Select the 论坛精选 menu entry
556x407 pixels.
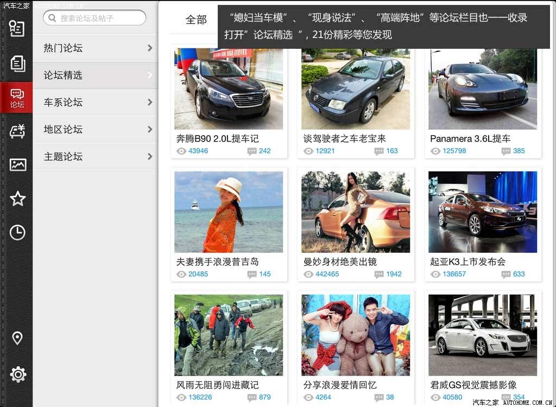(x=96, y=75)
